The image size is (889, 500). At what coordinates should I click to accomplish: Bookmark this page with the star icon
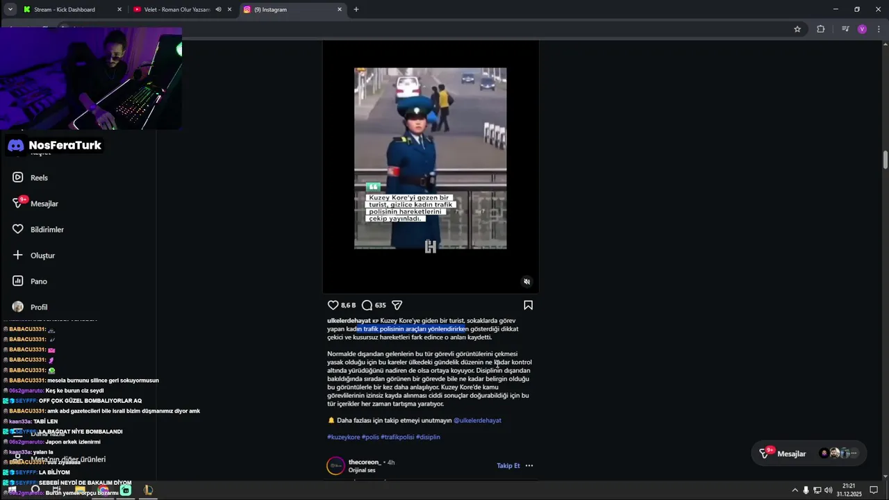point(797,29)
